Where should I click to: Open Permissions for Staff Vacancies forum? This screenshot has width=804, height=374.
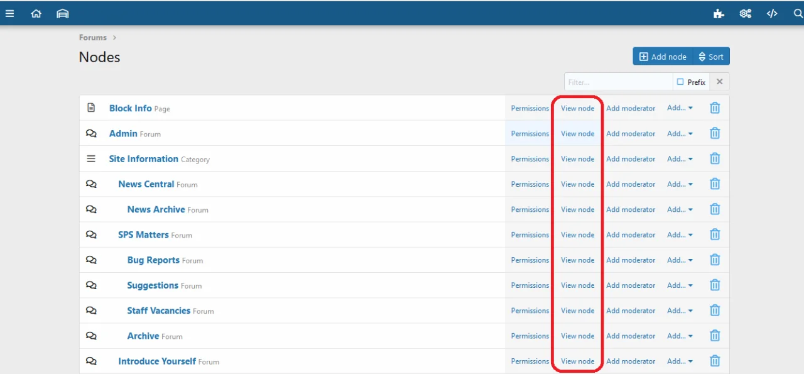[x=530, y=311]
